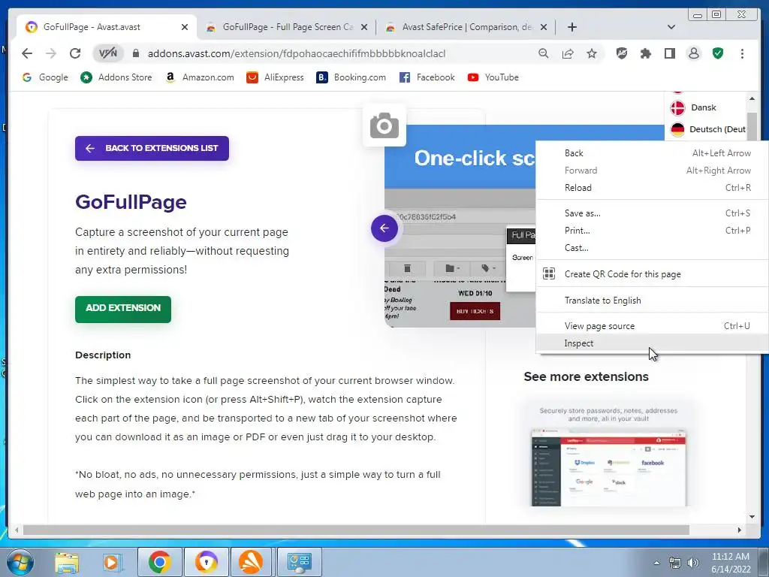Close the GoFullPage - Avast.avast tab
Screen dimensions: 769x577
tap(185, 27)
